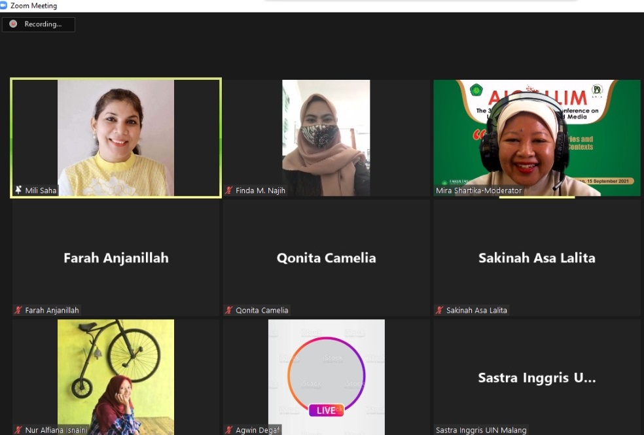This screenshot has width=644, height=435.
Task: Click the Recording... status indicator
Action: pyautogui.click(x=39, y=24)
